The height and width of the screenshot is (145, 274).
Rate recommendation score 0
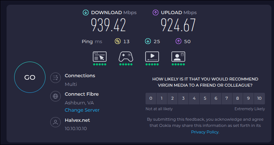point(151,98)
